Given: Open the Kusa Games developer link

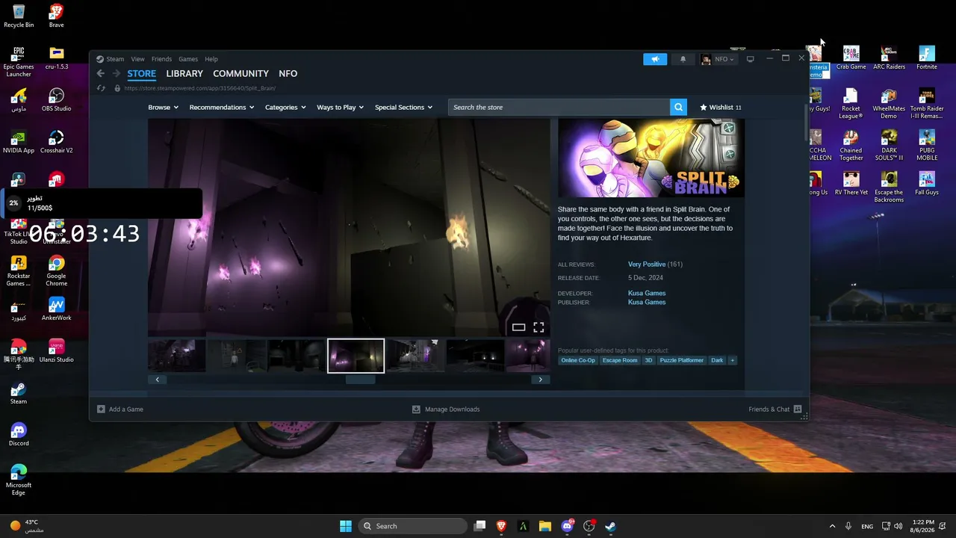Looking at the screenshot, I should click(x=647, y=293).
